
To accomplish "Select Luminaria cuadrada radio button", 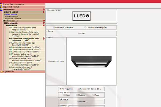I will tap(54, 27).
